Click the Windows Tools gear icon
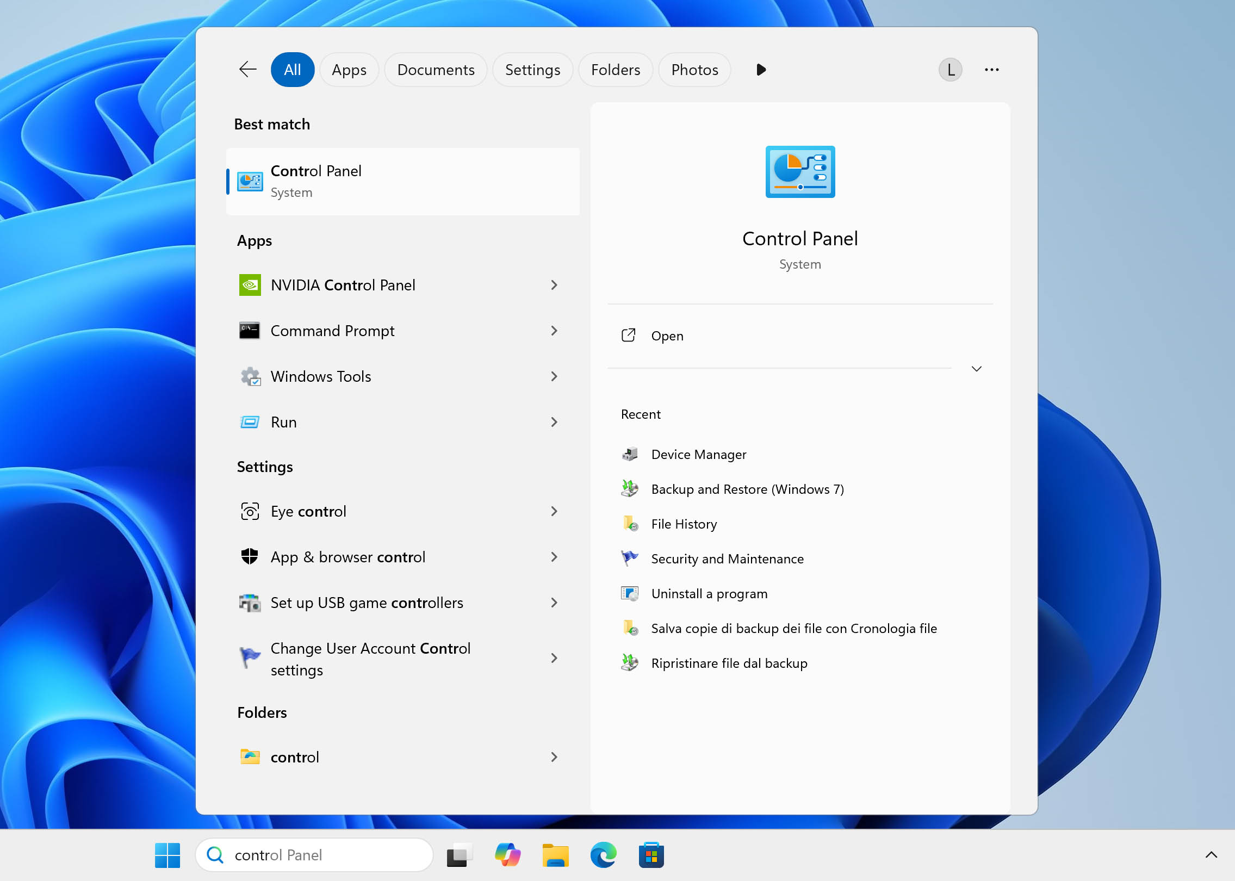The image size is (1235, 881). coord(250,376)
